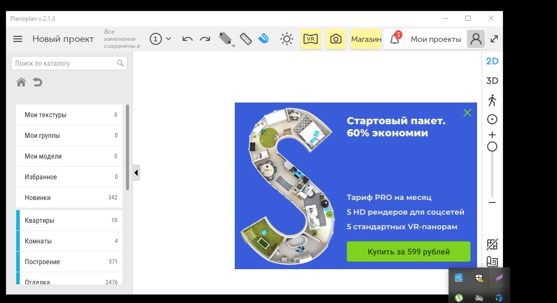The width and height of the screenshot is (557, 303).
Task: Expand the app to fullscreen
Action: tap(494, 39)
